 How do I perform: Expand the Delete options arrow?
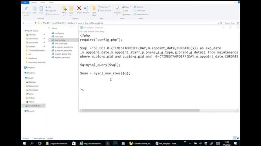[79, 15]
